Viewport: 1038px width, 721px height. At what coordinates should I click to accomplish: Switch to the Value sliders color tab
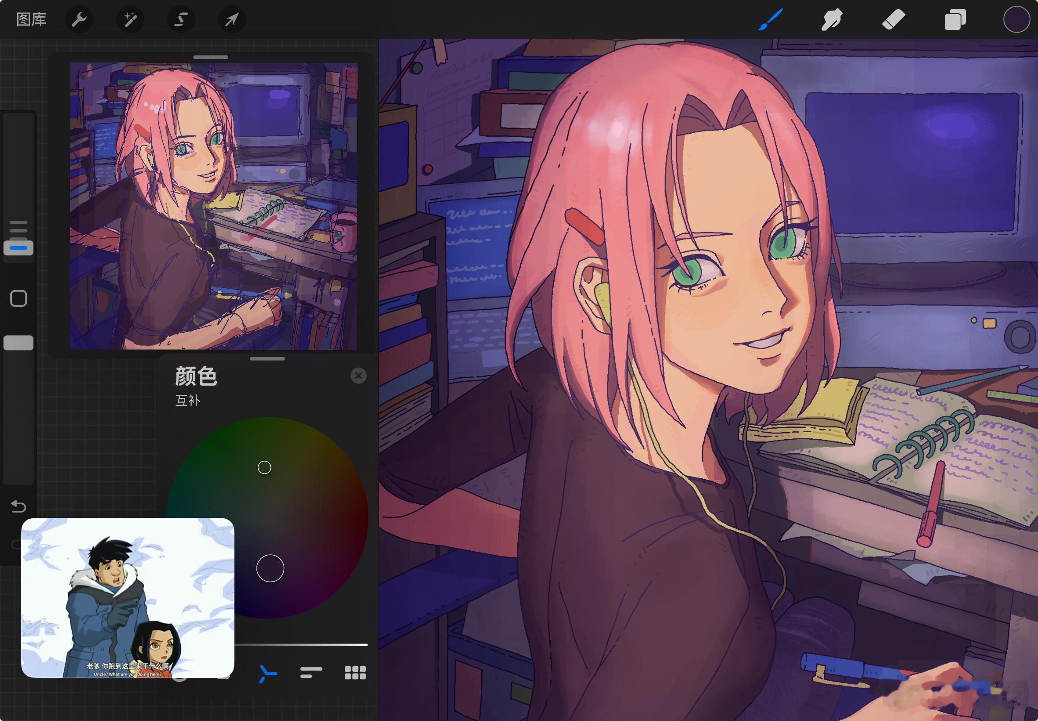311,673
